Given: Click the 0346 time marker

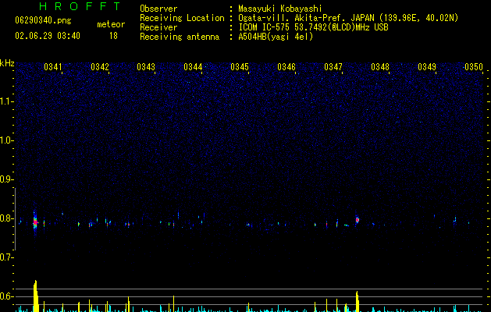Looking at the screenshot, I should point(286,67).
